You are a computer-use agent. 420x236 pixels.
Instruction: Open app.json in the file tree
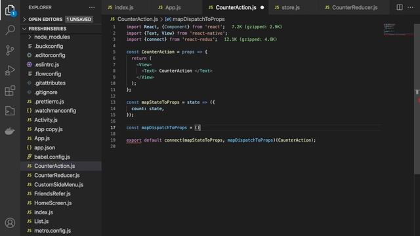[x=45, y=147]
